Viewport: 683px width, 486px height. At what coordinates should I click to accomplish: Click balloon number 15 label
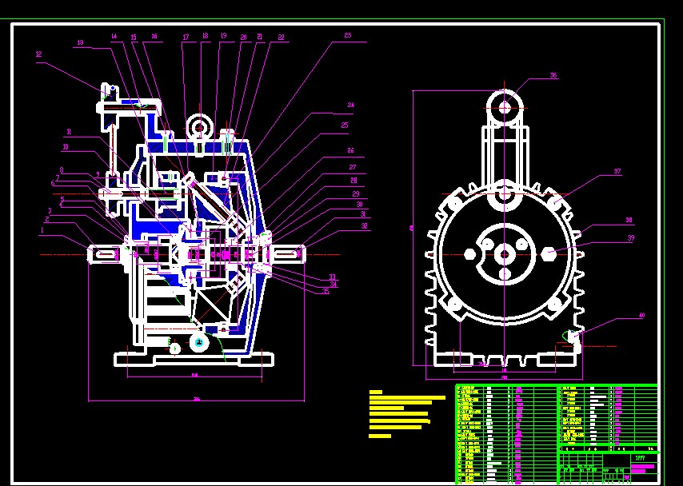134,37
